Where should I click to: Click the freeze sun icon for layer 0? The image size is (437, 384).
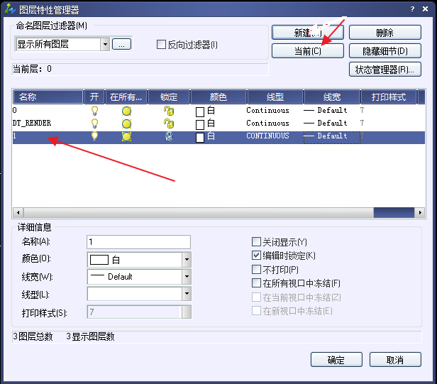pyautogui.click(x=126, y=111)
